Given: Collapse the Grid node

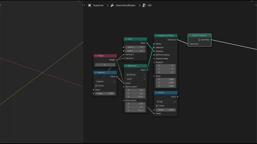Looking at the screenshot, I should (126, 39).
